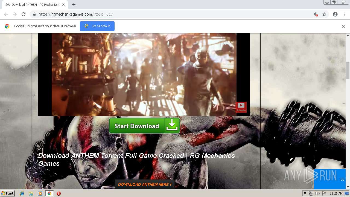Dismiss the default browser infobar
This screenshot has width=350, height=197.
click(x=343, y=26)
